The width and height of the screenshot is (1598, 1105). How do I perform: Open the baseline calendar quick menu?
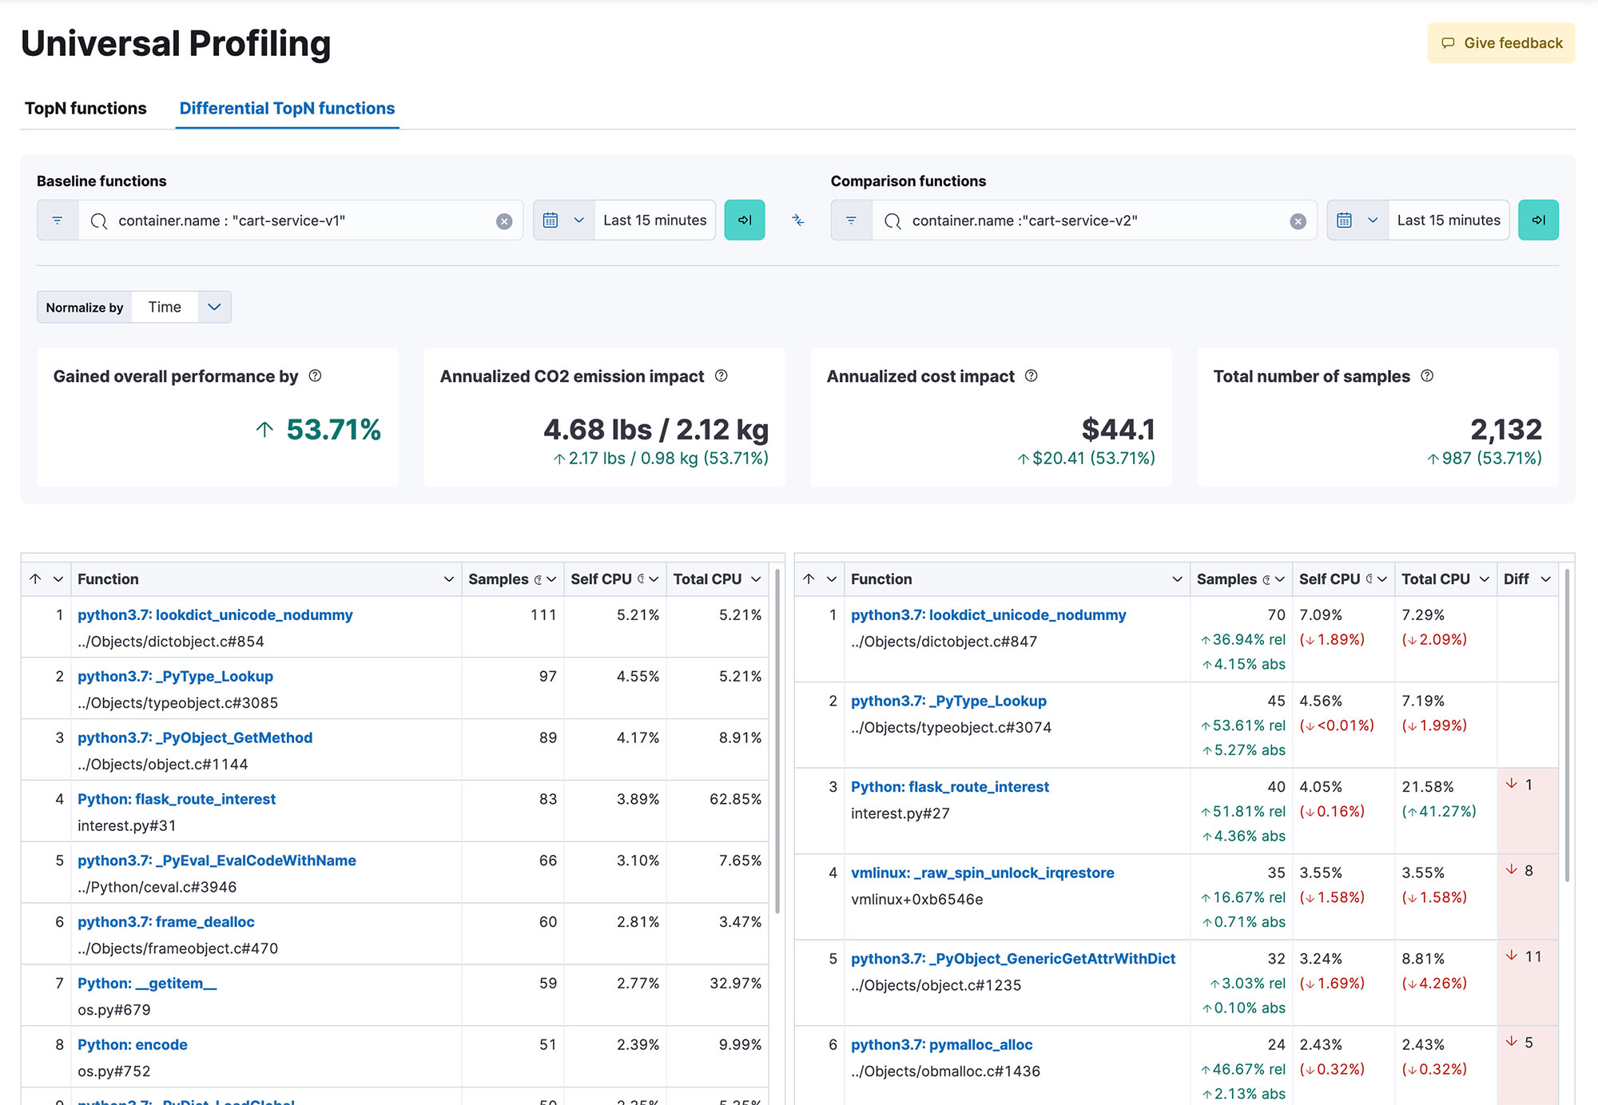coord(563,221)
